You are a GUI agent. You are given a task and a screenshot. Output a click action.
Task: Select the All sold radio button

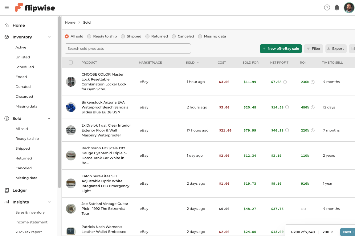tap(67, 36)
